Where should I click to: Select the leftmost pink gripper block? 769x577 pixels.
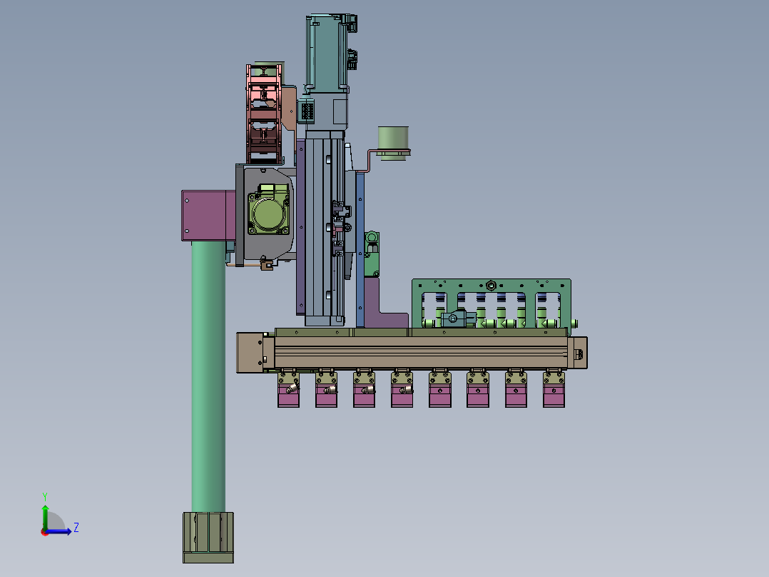point(288,396)
